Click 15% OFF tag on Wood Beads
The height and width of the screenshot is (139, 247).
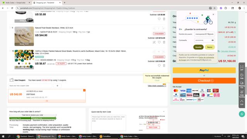(x=61, y=64)
